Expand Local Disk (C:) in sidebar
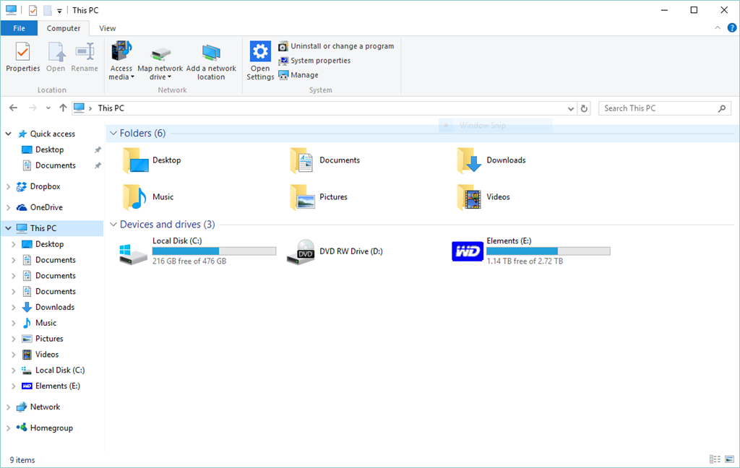 tap(14, 370)
